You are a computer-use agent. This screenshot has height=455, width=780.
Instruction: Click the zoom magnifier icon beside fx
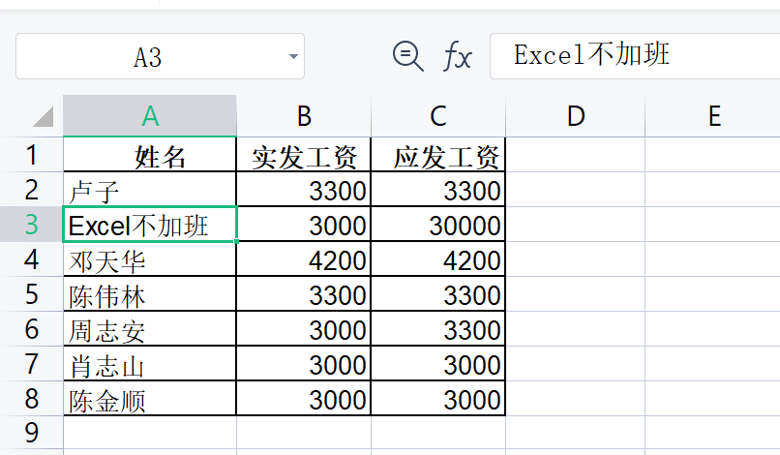click(408, 56)
